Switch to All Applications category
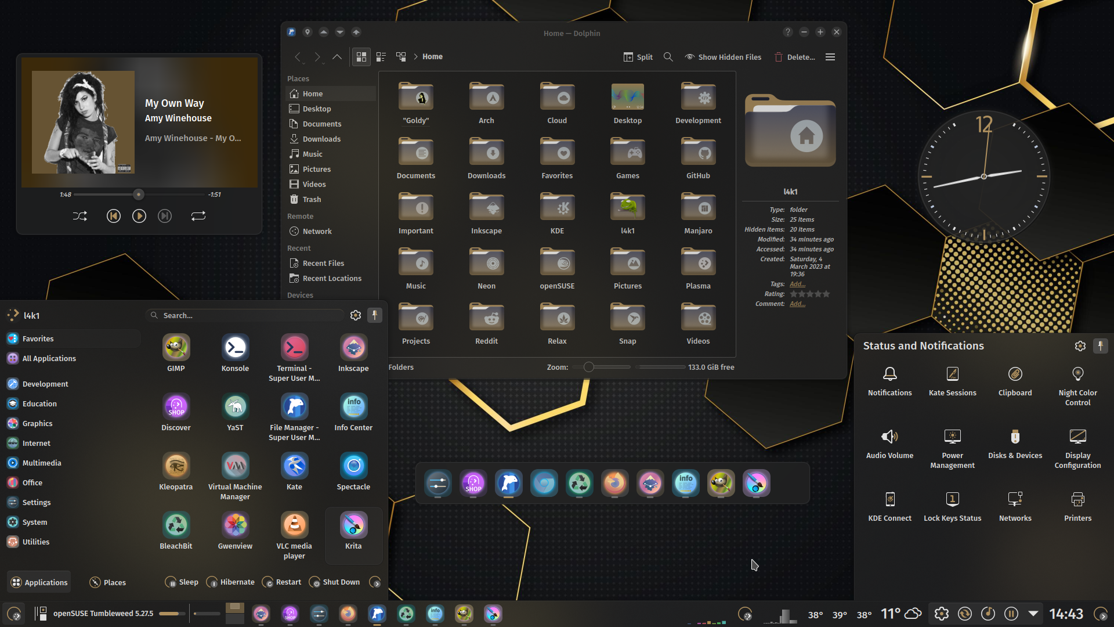Image resolution: width=1114 pixels, height=627 pixels. coord(48,358)
